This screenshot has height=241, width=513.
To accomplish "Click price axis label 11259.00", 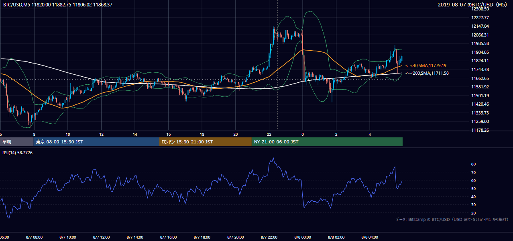I will (480, 121).
